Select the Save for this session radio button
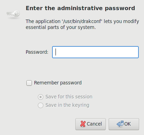 tap(41, 97)
